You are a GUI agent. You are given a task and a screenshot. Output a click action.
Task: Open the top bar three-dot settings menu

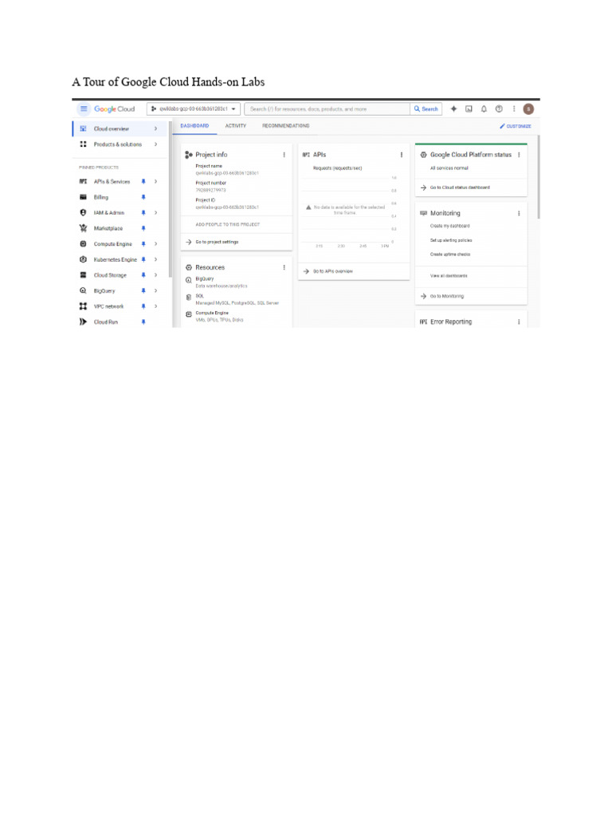coord(514,109)
